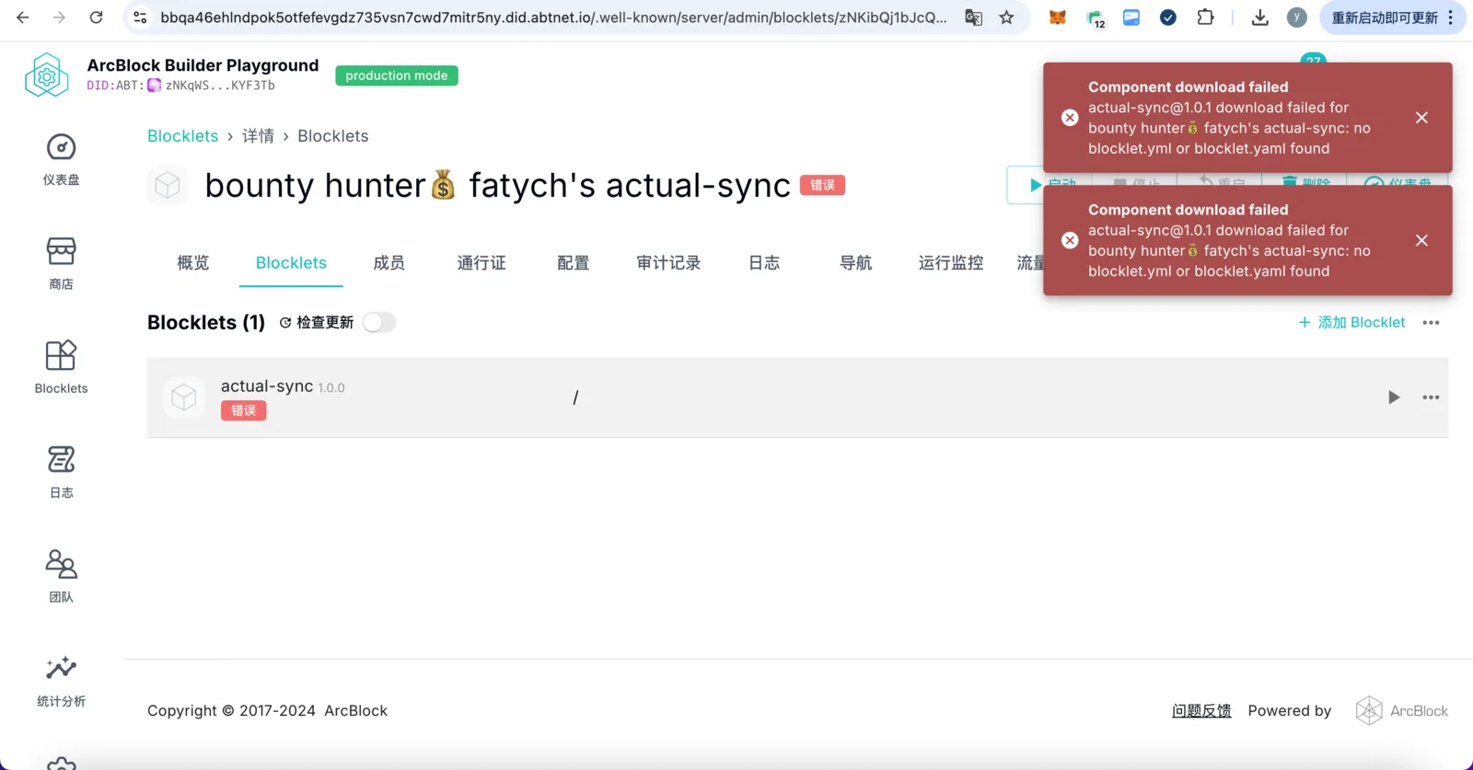Open browser downloads icon
This screenshot has width=1473, height=770.
click(1260, 17)
